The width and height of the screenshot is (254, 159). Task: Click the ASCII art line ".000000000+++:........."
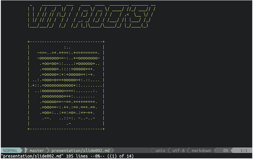pos(67,96)
